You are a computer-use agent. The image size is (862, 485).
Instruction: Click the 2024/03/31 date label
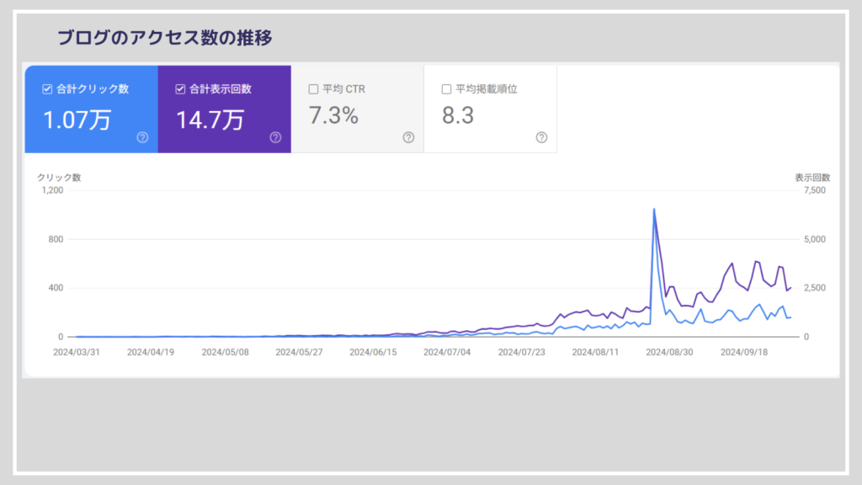[77, 353]
